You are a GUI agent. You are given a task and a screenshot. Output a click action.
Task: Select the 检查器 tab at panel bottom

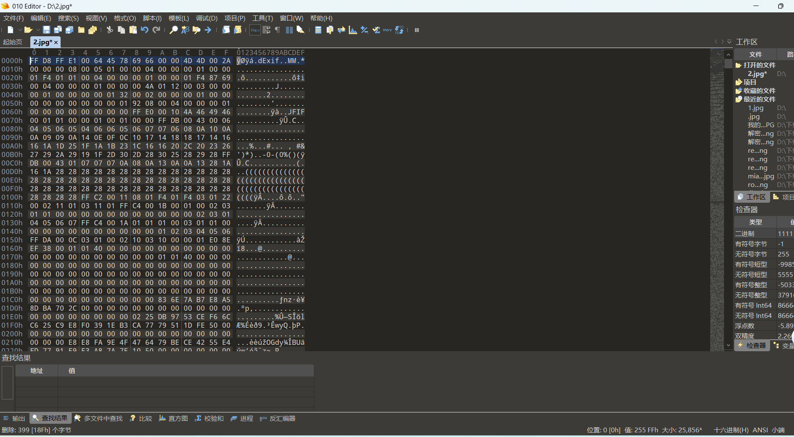(752, 345)
